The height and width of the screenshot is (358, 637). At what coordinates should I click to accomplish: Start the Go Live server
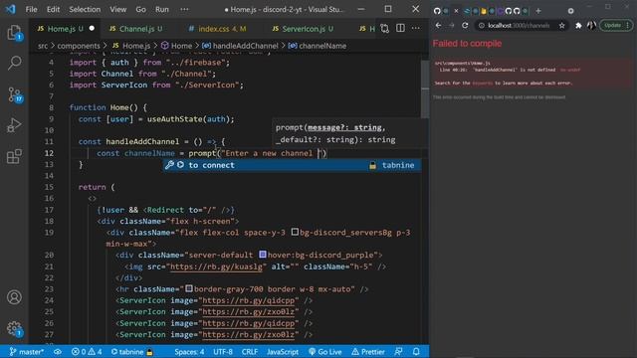(325, 352)
